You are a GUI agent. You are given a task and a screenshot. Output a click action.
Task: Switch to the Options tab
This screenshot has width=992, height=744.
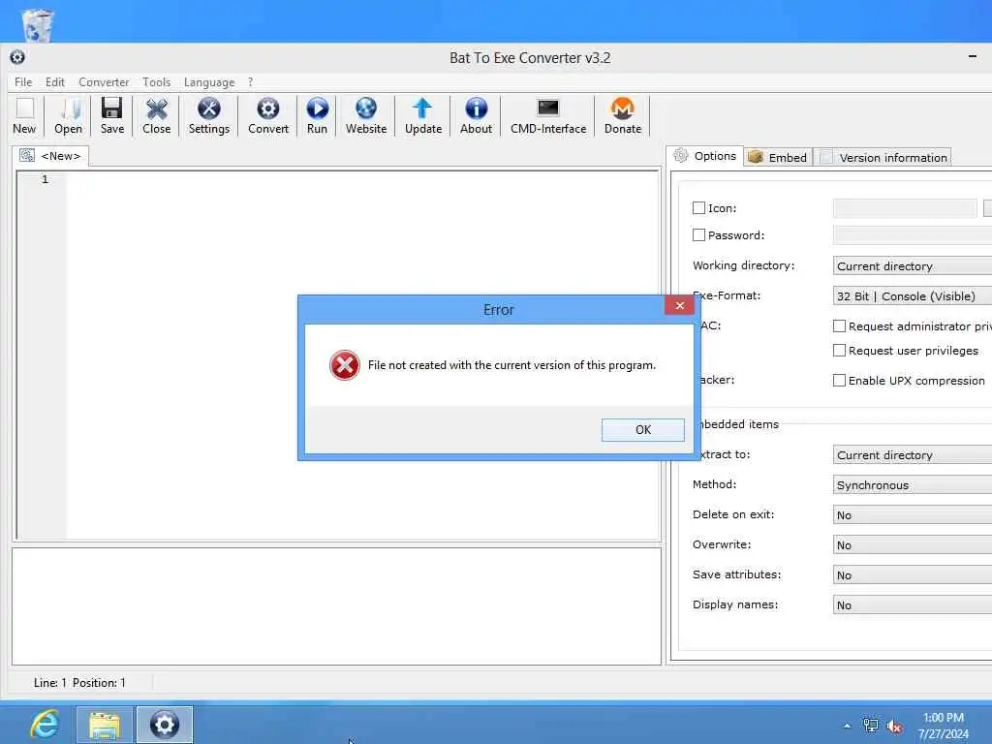pos(705,156)
